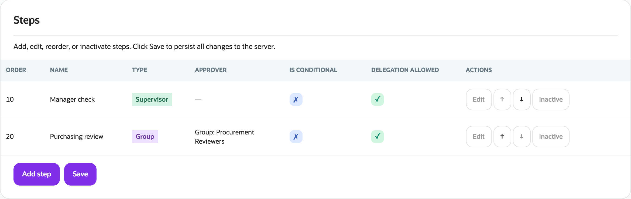Click the DELEGATION ALLOWED column header

[405, 70]
